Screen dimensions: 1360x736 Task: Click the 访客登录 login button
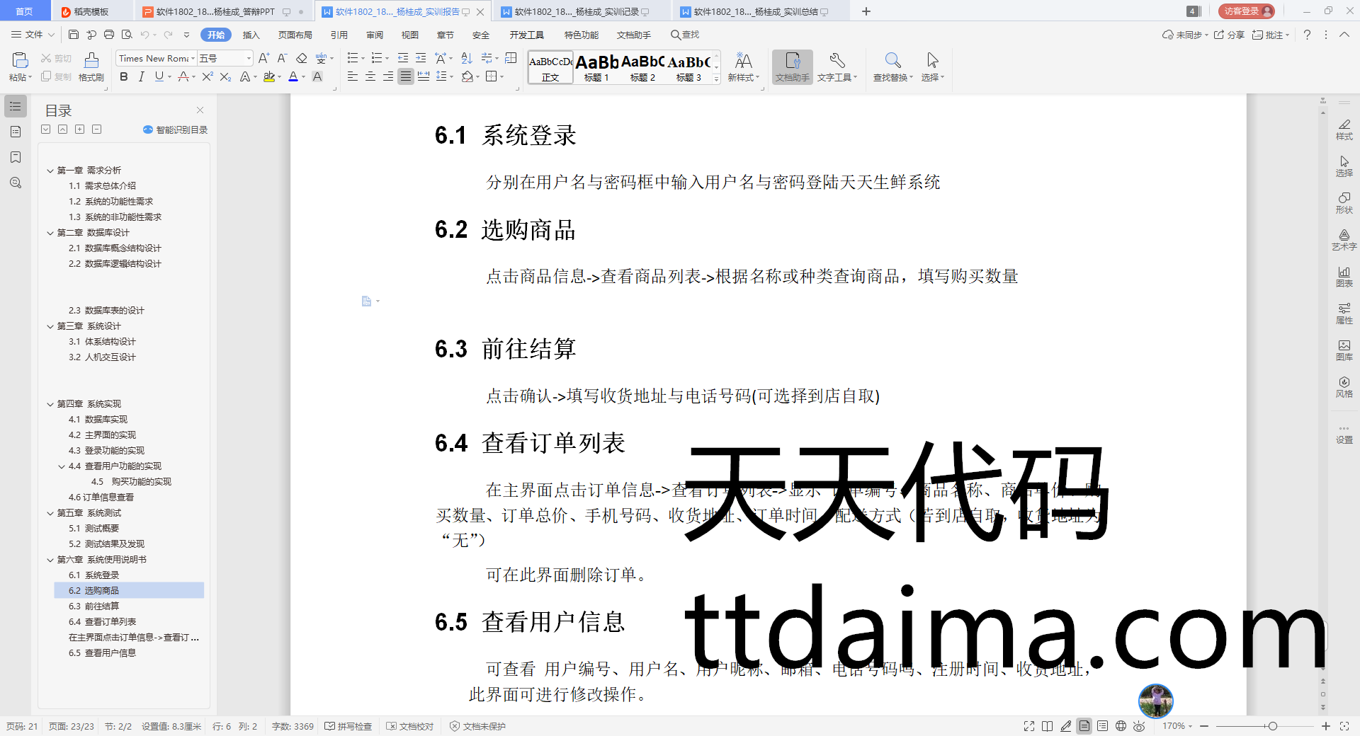(1246, 11)
